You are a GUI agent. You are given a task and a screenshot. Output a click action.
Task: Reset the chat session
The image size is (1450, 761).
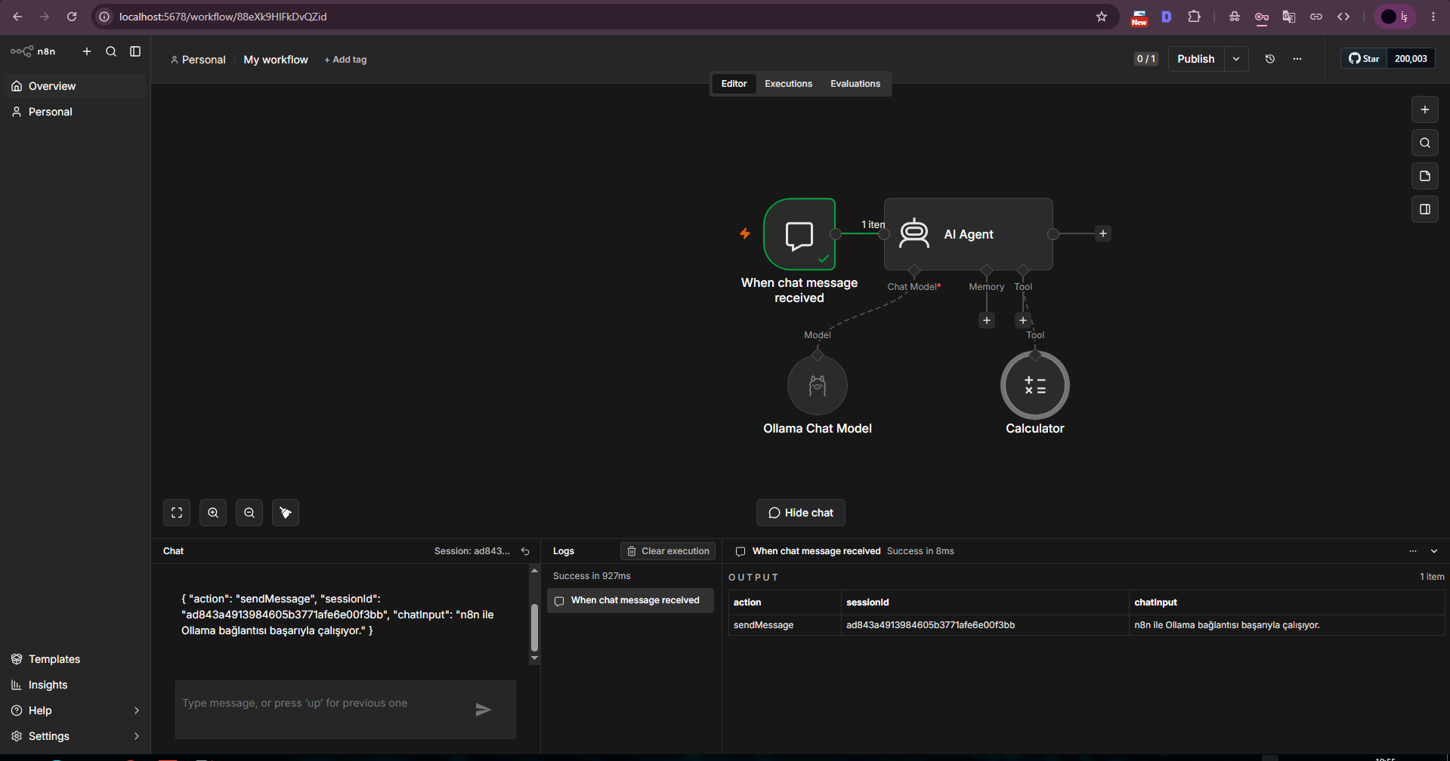point(525,551)
